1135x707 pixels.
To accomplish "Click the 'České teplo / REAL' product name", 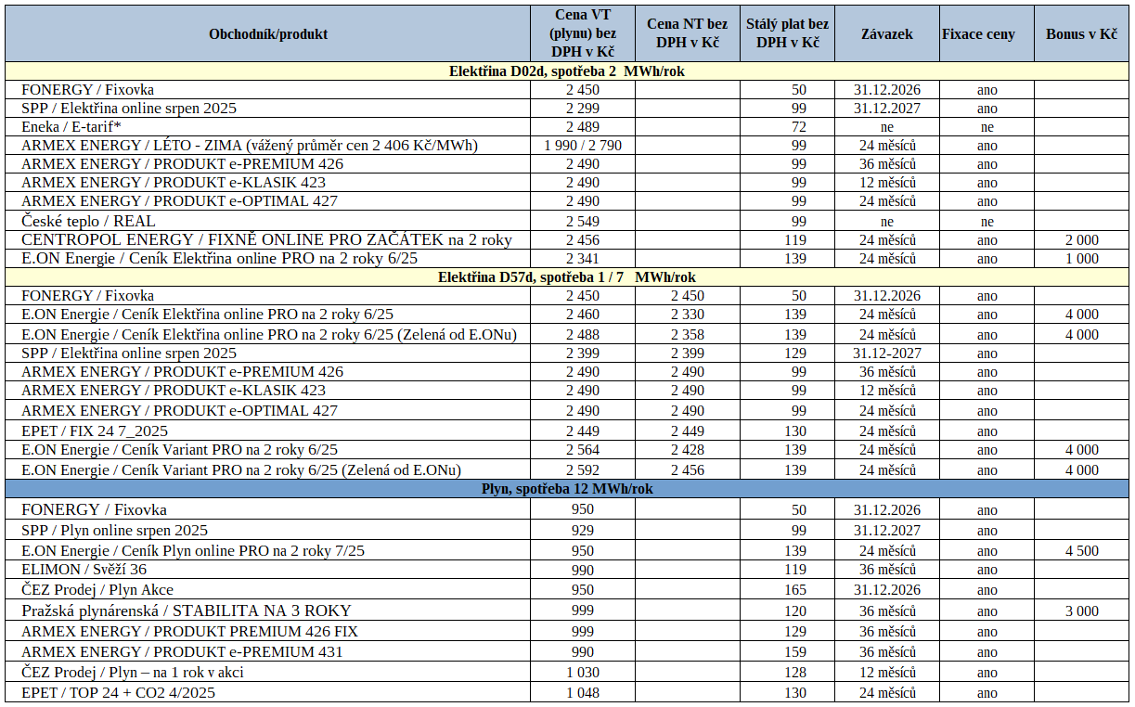I will pos(88,221).
